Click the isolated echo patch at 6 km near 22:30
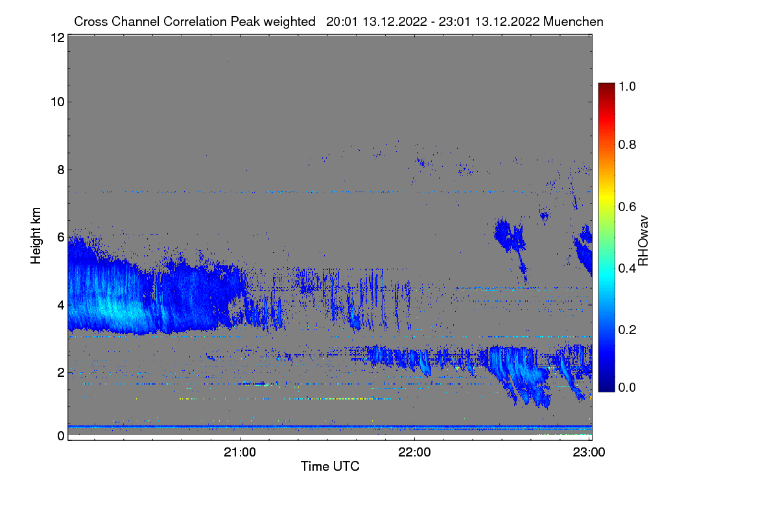 click(x=509, y=236)
